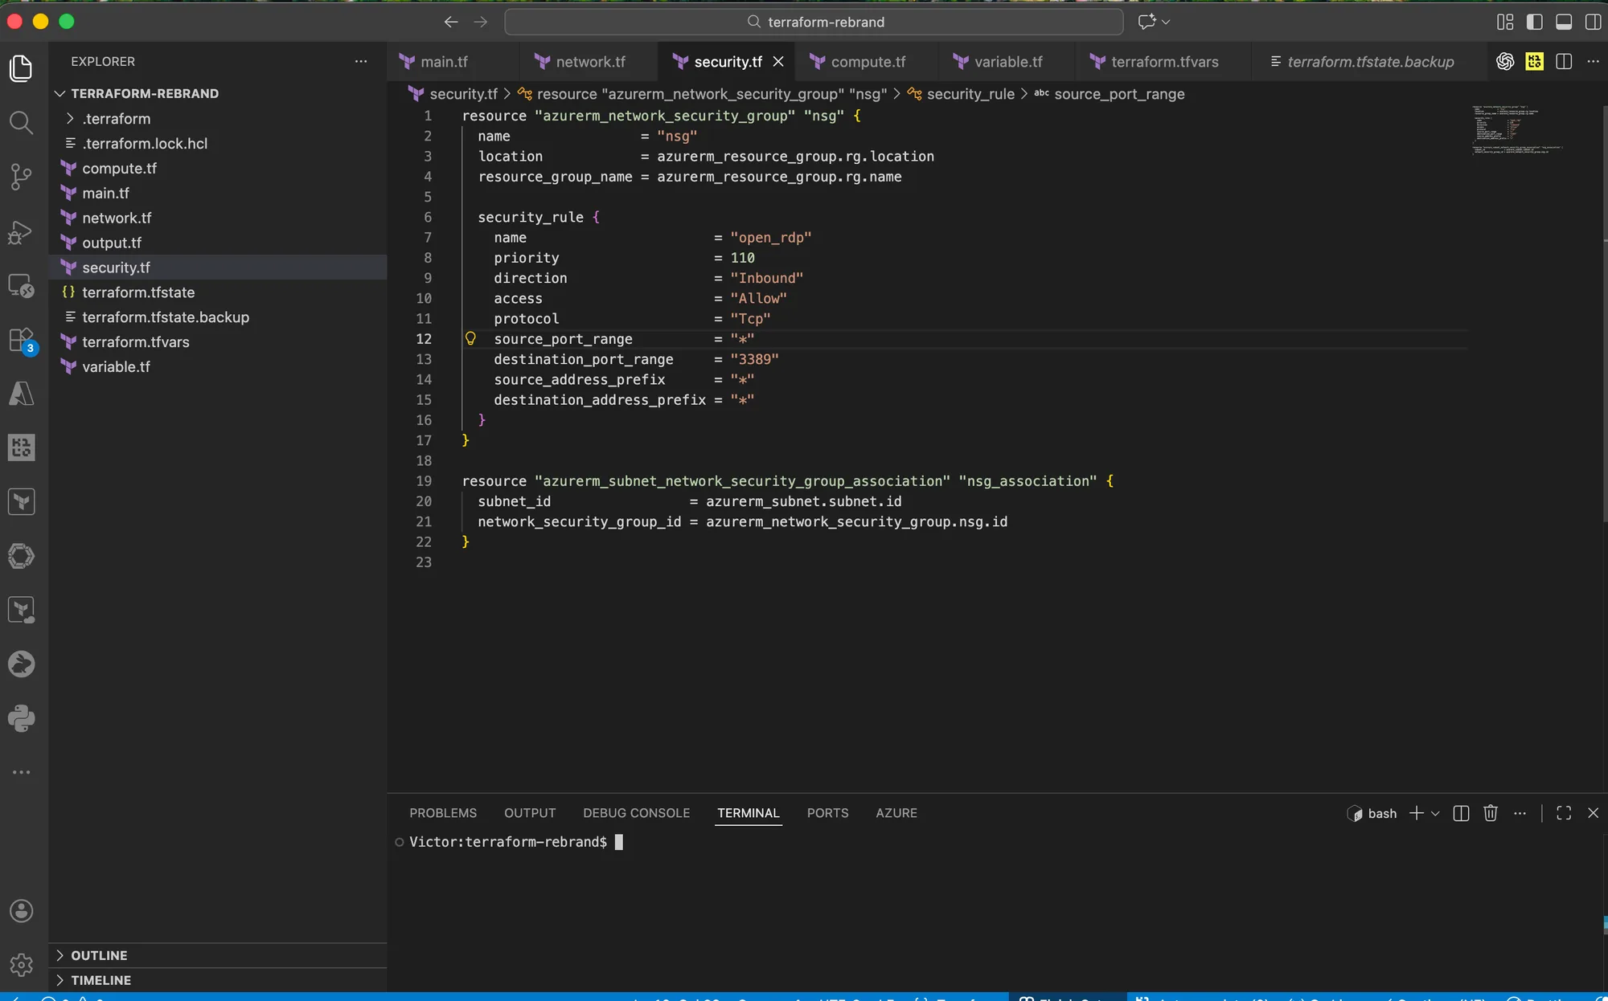
Task: Open output.tf in the explorer
Action: pyautogui.click(x=218, y=243)
